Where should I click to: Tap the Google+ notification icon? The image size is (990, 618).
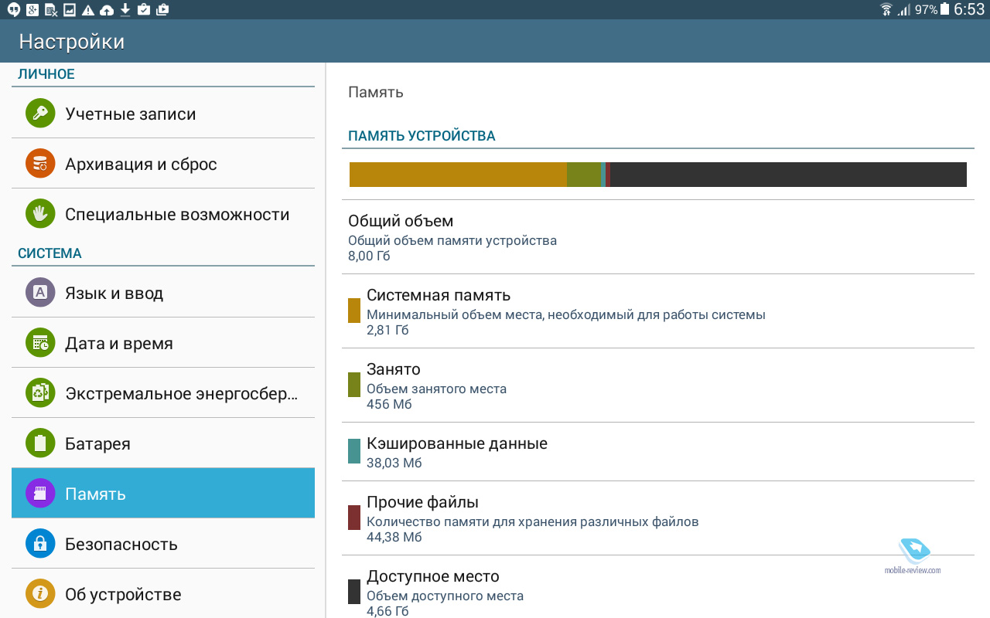coord(32,10)
